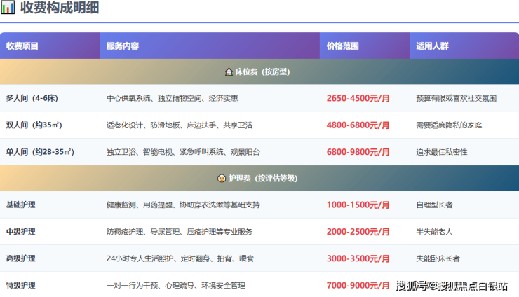The image size is (519, 297).
Task: Select the 多人间 (4-6床) row label
Action: 32,98
